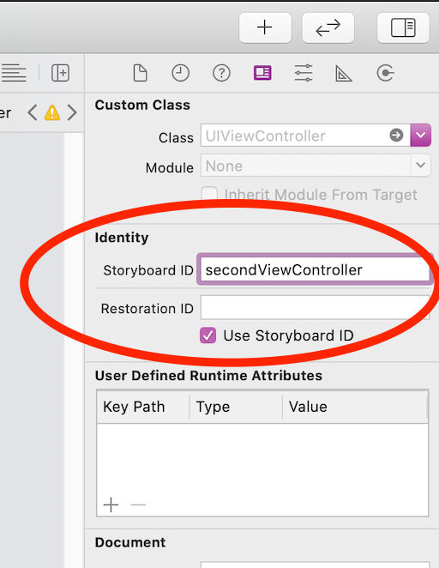This screenshot has height=568, width=439.
Task: Enable Inherit Module From Target checkbox
Action: point(209,194)
